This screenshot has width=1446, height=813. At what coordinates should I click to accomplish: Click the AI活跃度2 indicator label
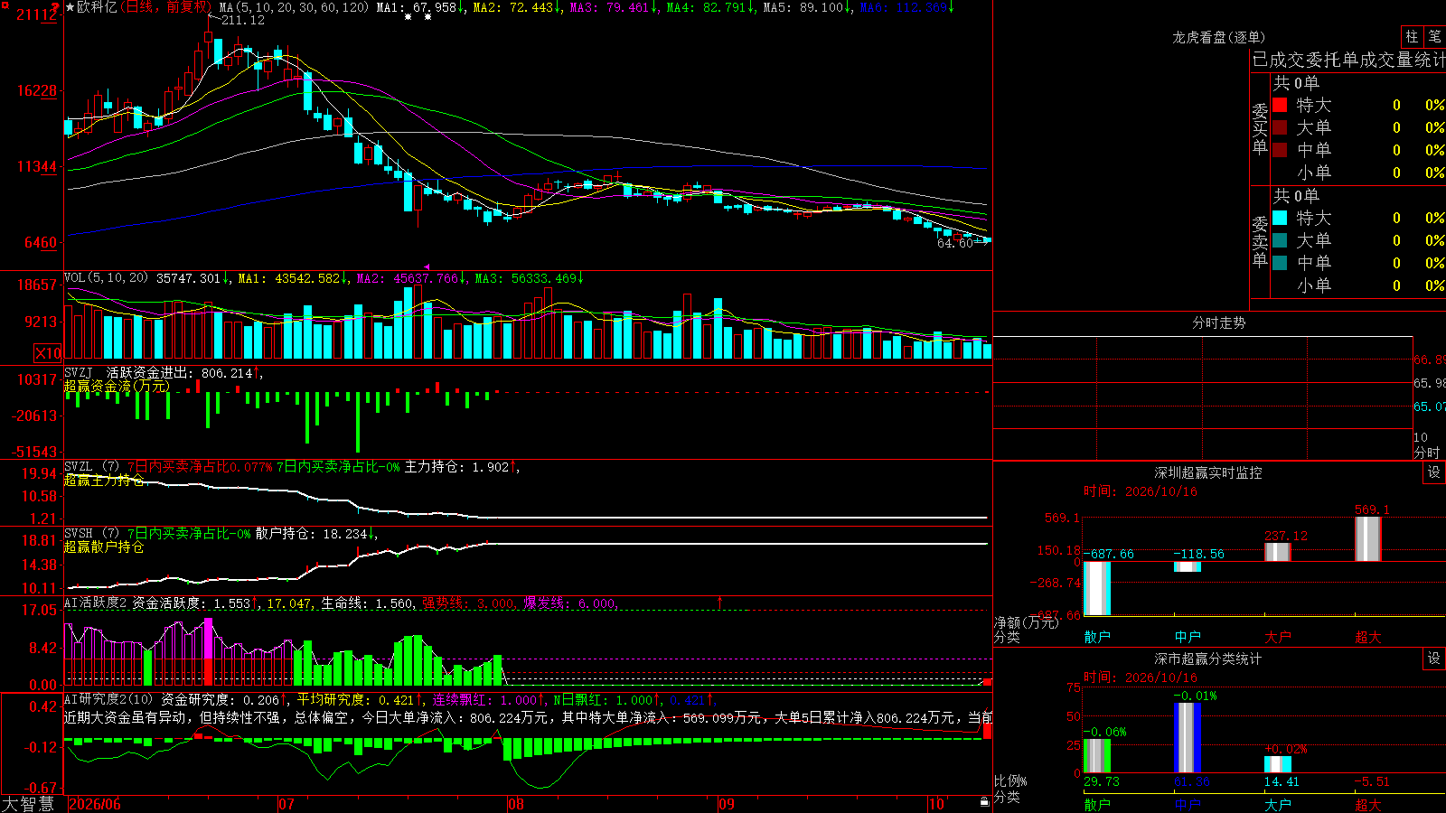click(x=96, y=603)
